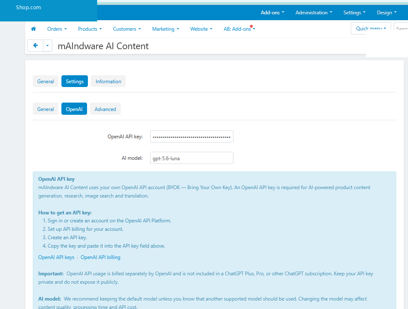Click the 'OpenAI API key' help heading
Viewport: 408px width, 309px height.
coord(56,179)
